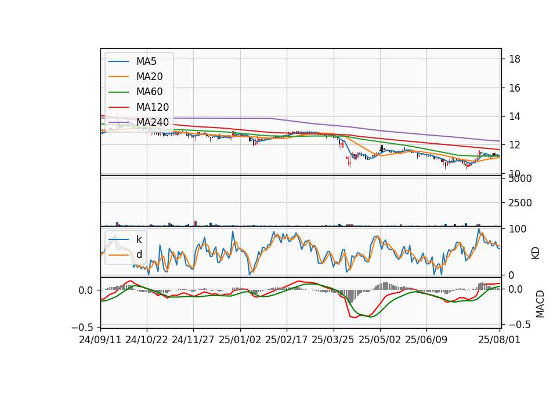
Task: Click the MA60 legend label
Action: point(149,92)
